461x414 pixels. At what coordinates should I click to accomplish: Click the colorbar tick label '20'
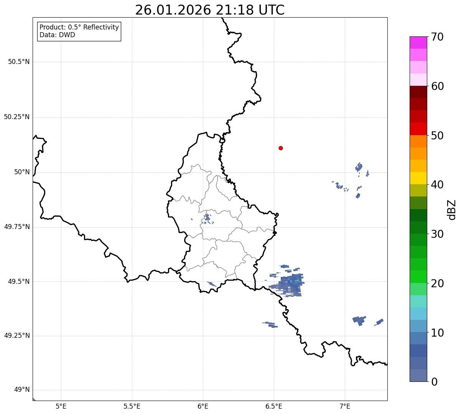pos(437,283)
